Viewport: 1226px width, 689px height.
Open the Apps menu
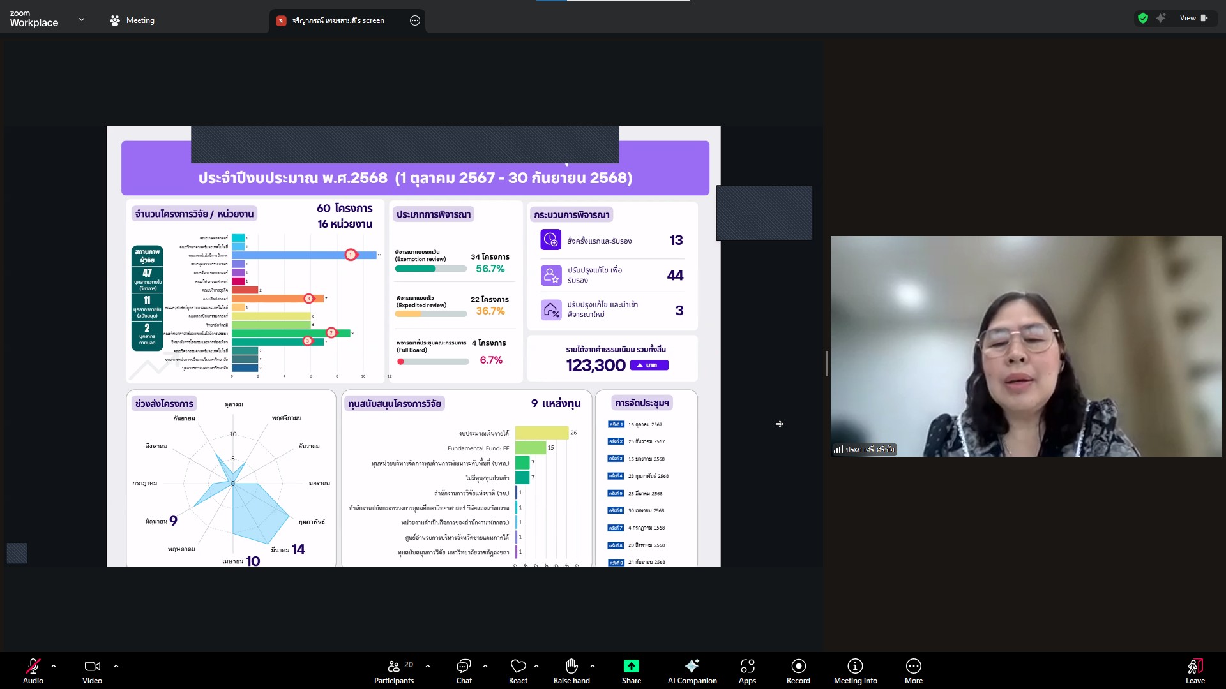point(747,670)
